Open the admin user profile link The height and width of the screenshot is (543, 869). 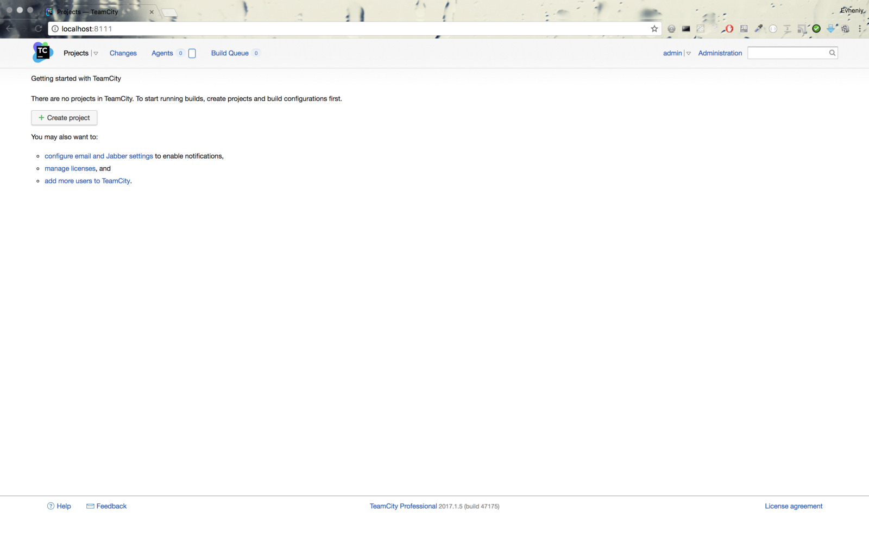pos(672,53)
